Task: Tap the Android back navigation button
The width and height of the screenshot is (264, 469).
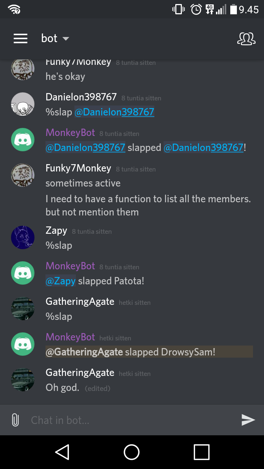Action: coord(62,452)
